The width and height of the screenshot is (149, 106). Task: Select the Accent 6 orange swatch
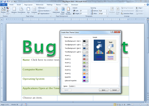coord(84,74)
